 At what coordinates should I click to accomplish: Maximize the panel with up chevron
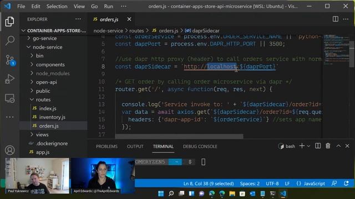click(338, 146)
